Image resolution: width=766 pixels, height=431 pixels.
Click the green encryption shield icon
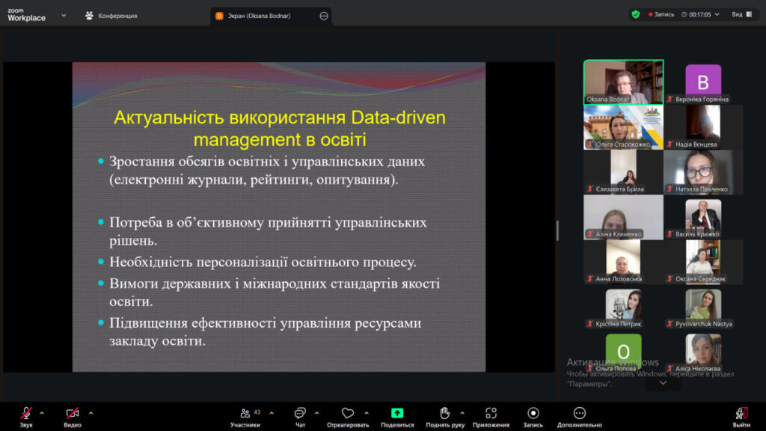636,14
